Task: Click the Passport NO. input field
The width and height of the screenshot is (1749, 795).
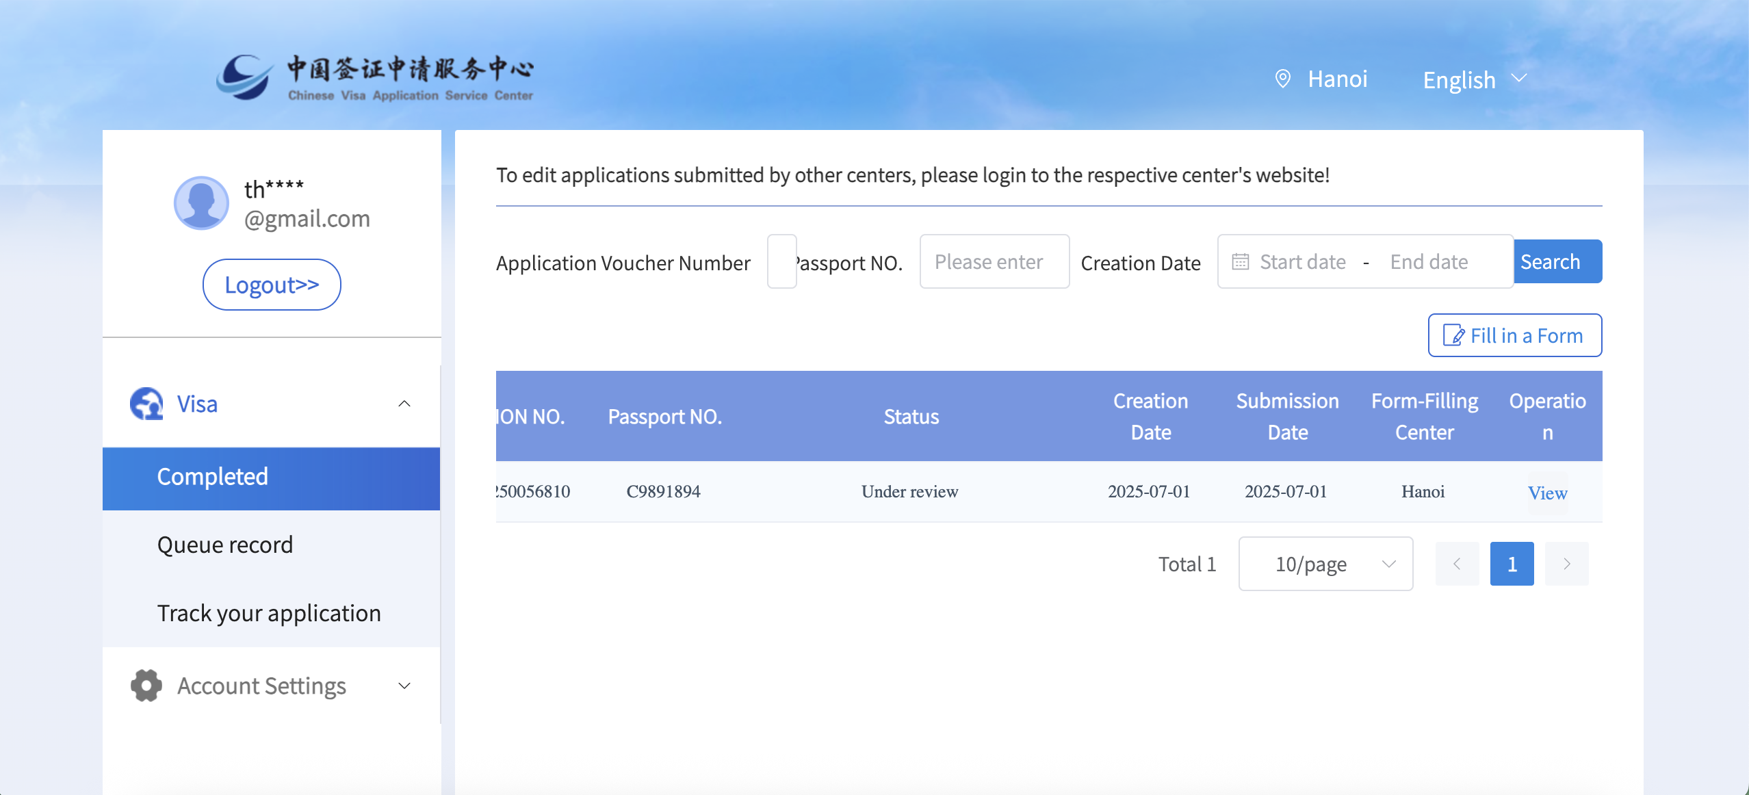Action: pyautogui.click(x=994, y=262)
